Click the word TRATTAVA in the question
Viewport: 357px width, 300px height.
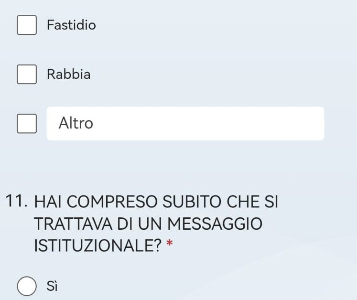(x=73, y=224)
